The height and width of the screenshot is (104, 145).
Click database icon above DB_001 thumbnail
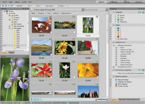pos(50,17)
